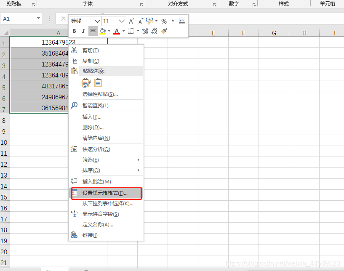Apply percent style

[164, 21]
